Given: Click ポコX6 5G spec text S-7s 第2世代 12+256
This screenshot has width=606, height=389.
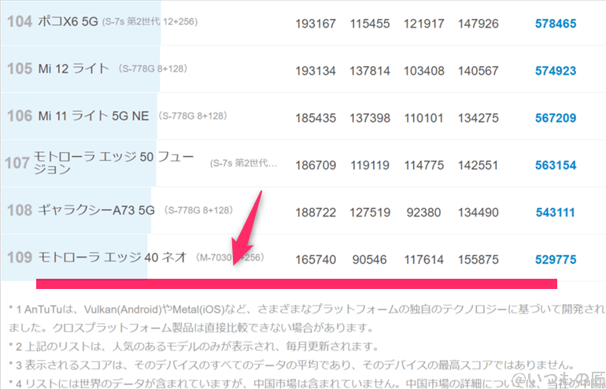Looking at the screenshot, I should click(x=150, y=21).
